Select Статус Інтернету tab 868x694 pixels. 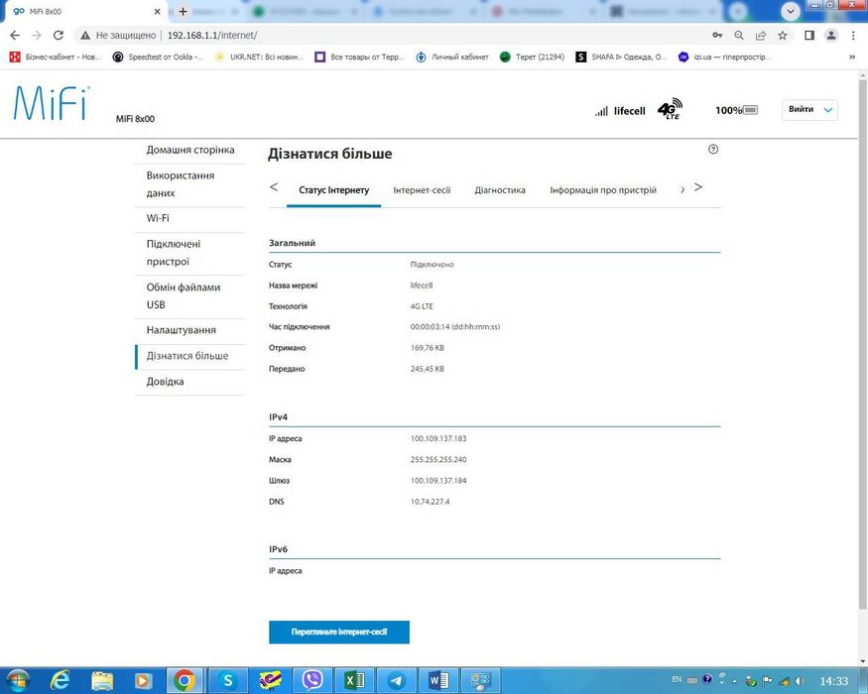333,189
